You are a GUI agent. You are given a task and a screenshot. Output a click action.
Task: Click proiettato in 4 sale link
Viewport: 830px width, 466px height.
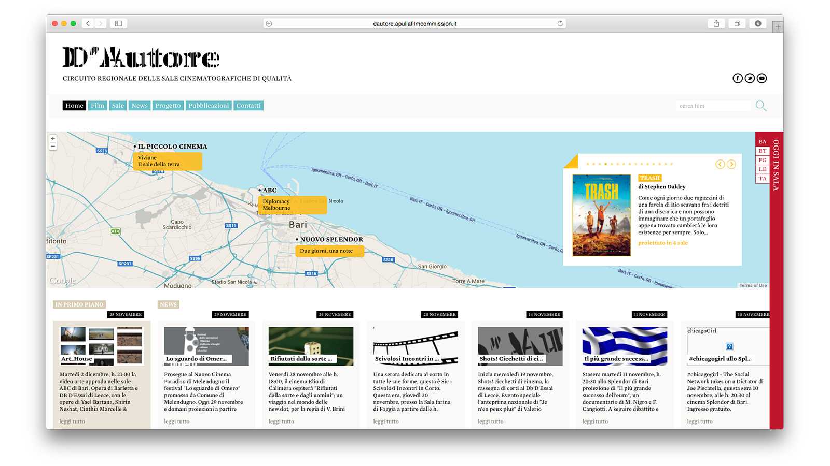click(x=662, y=243)
